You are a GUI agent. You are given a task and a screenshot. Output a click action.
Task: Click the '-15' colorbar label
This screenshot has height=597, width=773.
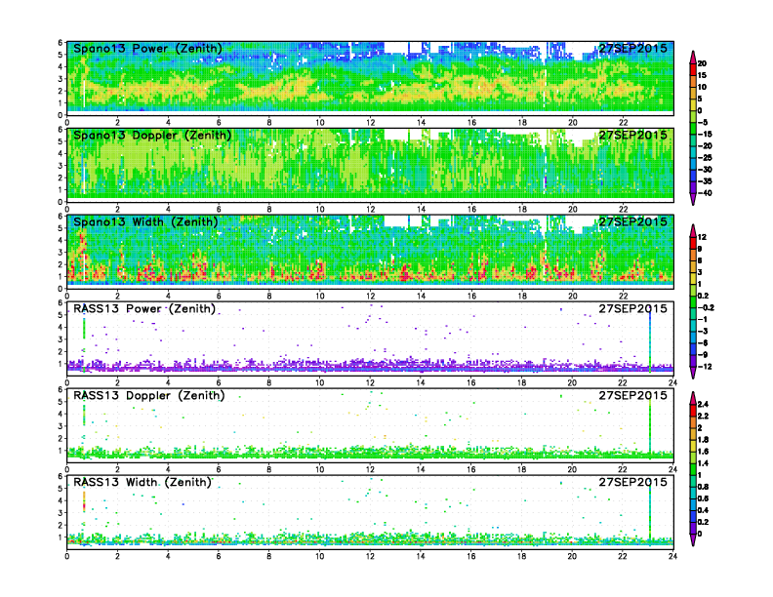coord(705,135)
